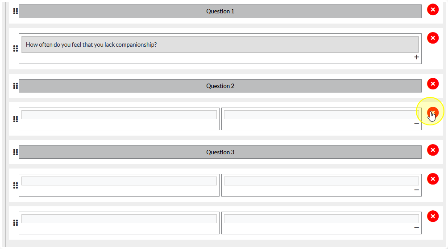This screenshot has height=249, width=448.
Task: Expand companionship row with plus icon
Action: [417, 57]
